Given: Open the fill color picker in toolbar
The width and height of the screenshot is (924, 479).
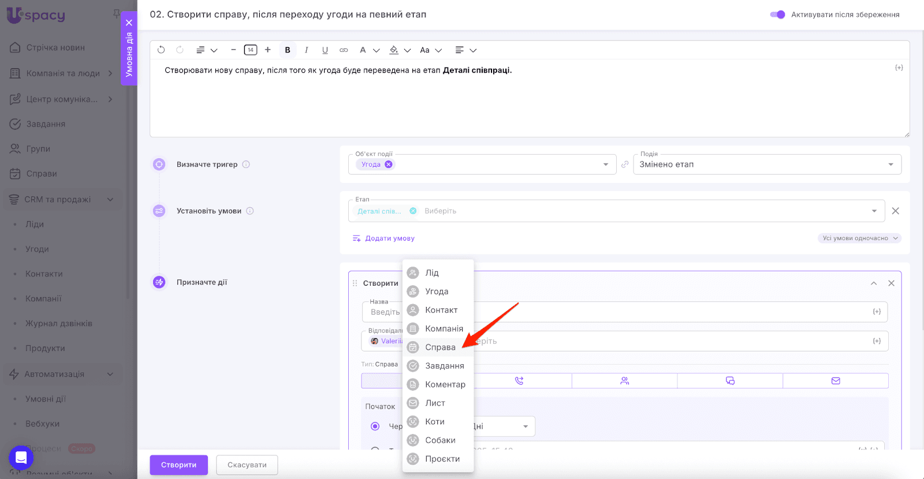Looking at the screenshot, I should point(394,50).
